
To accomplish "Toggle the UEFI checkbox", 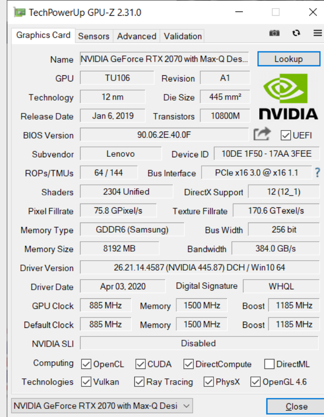I will click(x=285, y=135).
